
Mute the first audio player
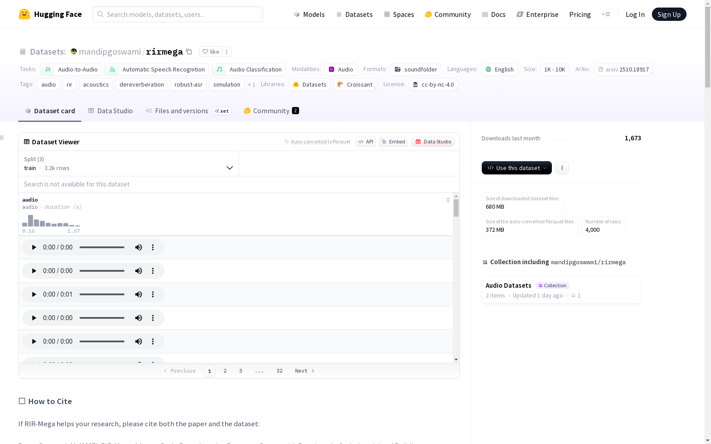pyautogui.click(x=139, y=247)
